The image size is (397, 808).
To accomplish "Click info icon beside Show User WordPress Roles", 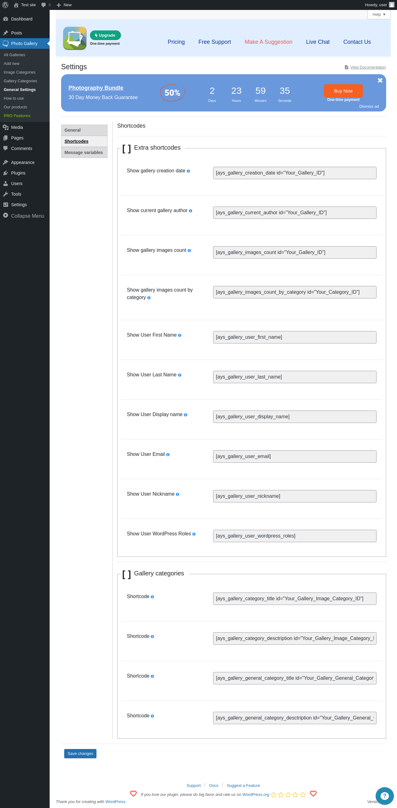I will click(x=194, y=534).
